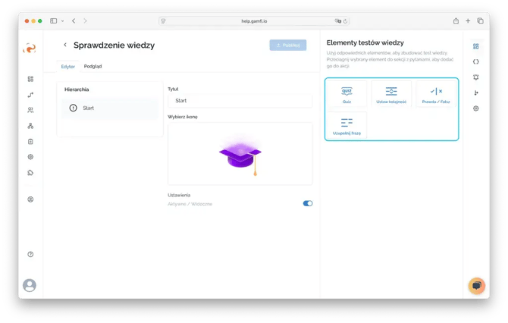This screenshot has height=323, width=508.
Task: Switch to the Edytor tab
Action: coord(68,67)
